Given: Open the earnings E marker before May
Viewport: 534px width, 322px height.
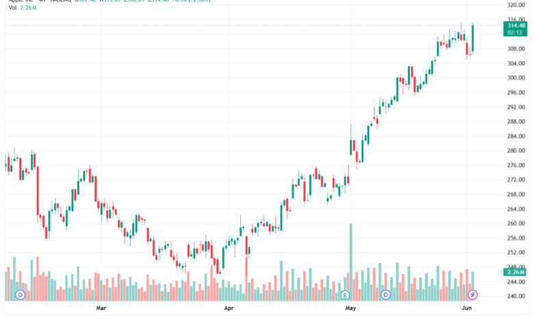Looking at the screenshot, I should coord(345,295).
